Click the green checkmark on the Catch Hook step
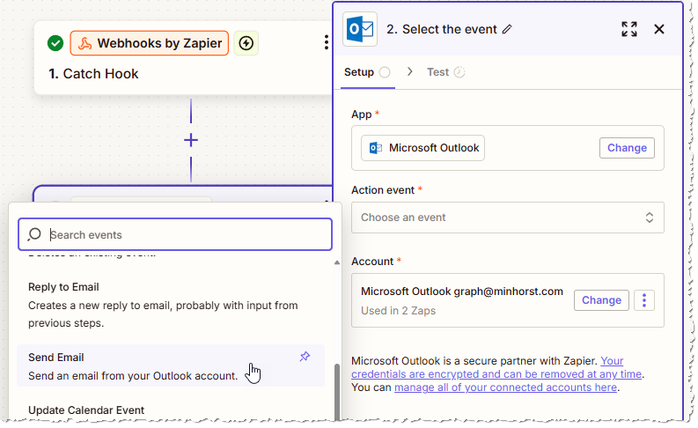Screen dimensions: 698x428 coord(55,43)
